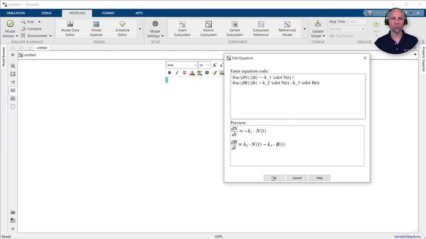
Task: Click Increase Font Size in the annotation toolbar
Action: (x=214, y=65)
